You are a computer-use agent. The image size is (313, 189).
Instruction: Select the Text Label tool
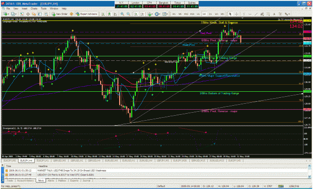pyautogui.click(x=280, y=14)
